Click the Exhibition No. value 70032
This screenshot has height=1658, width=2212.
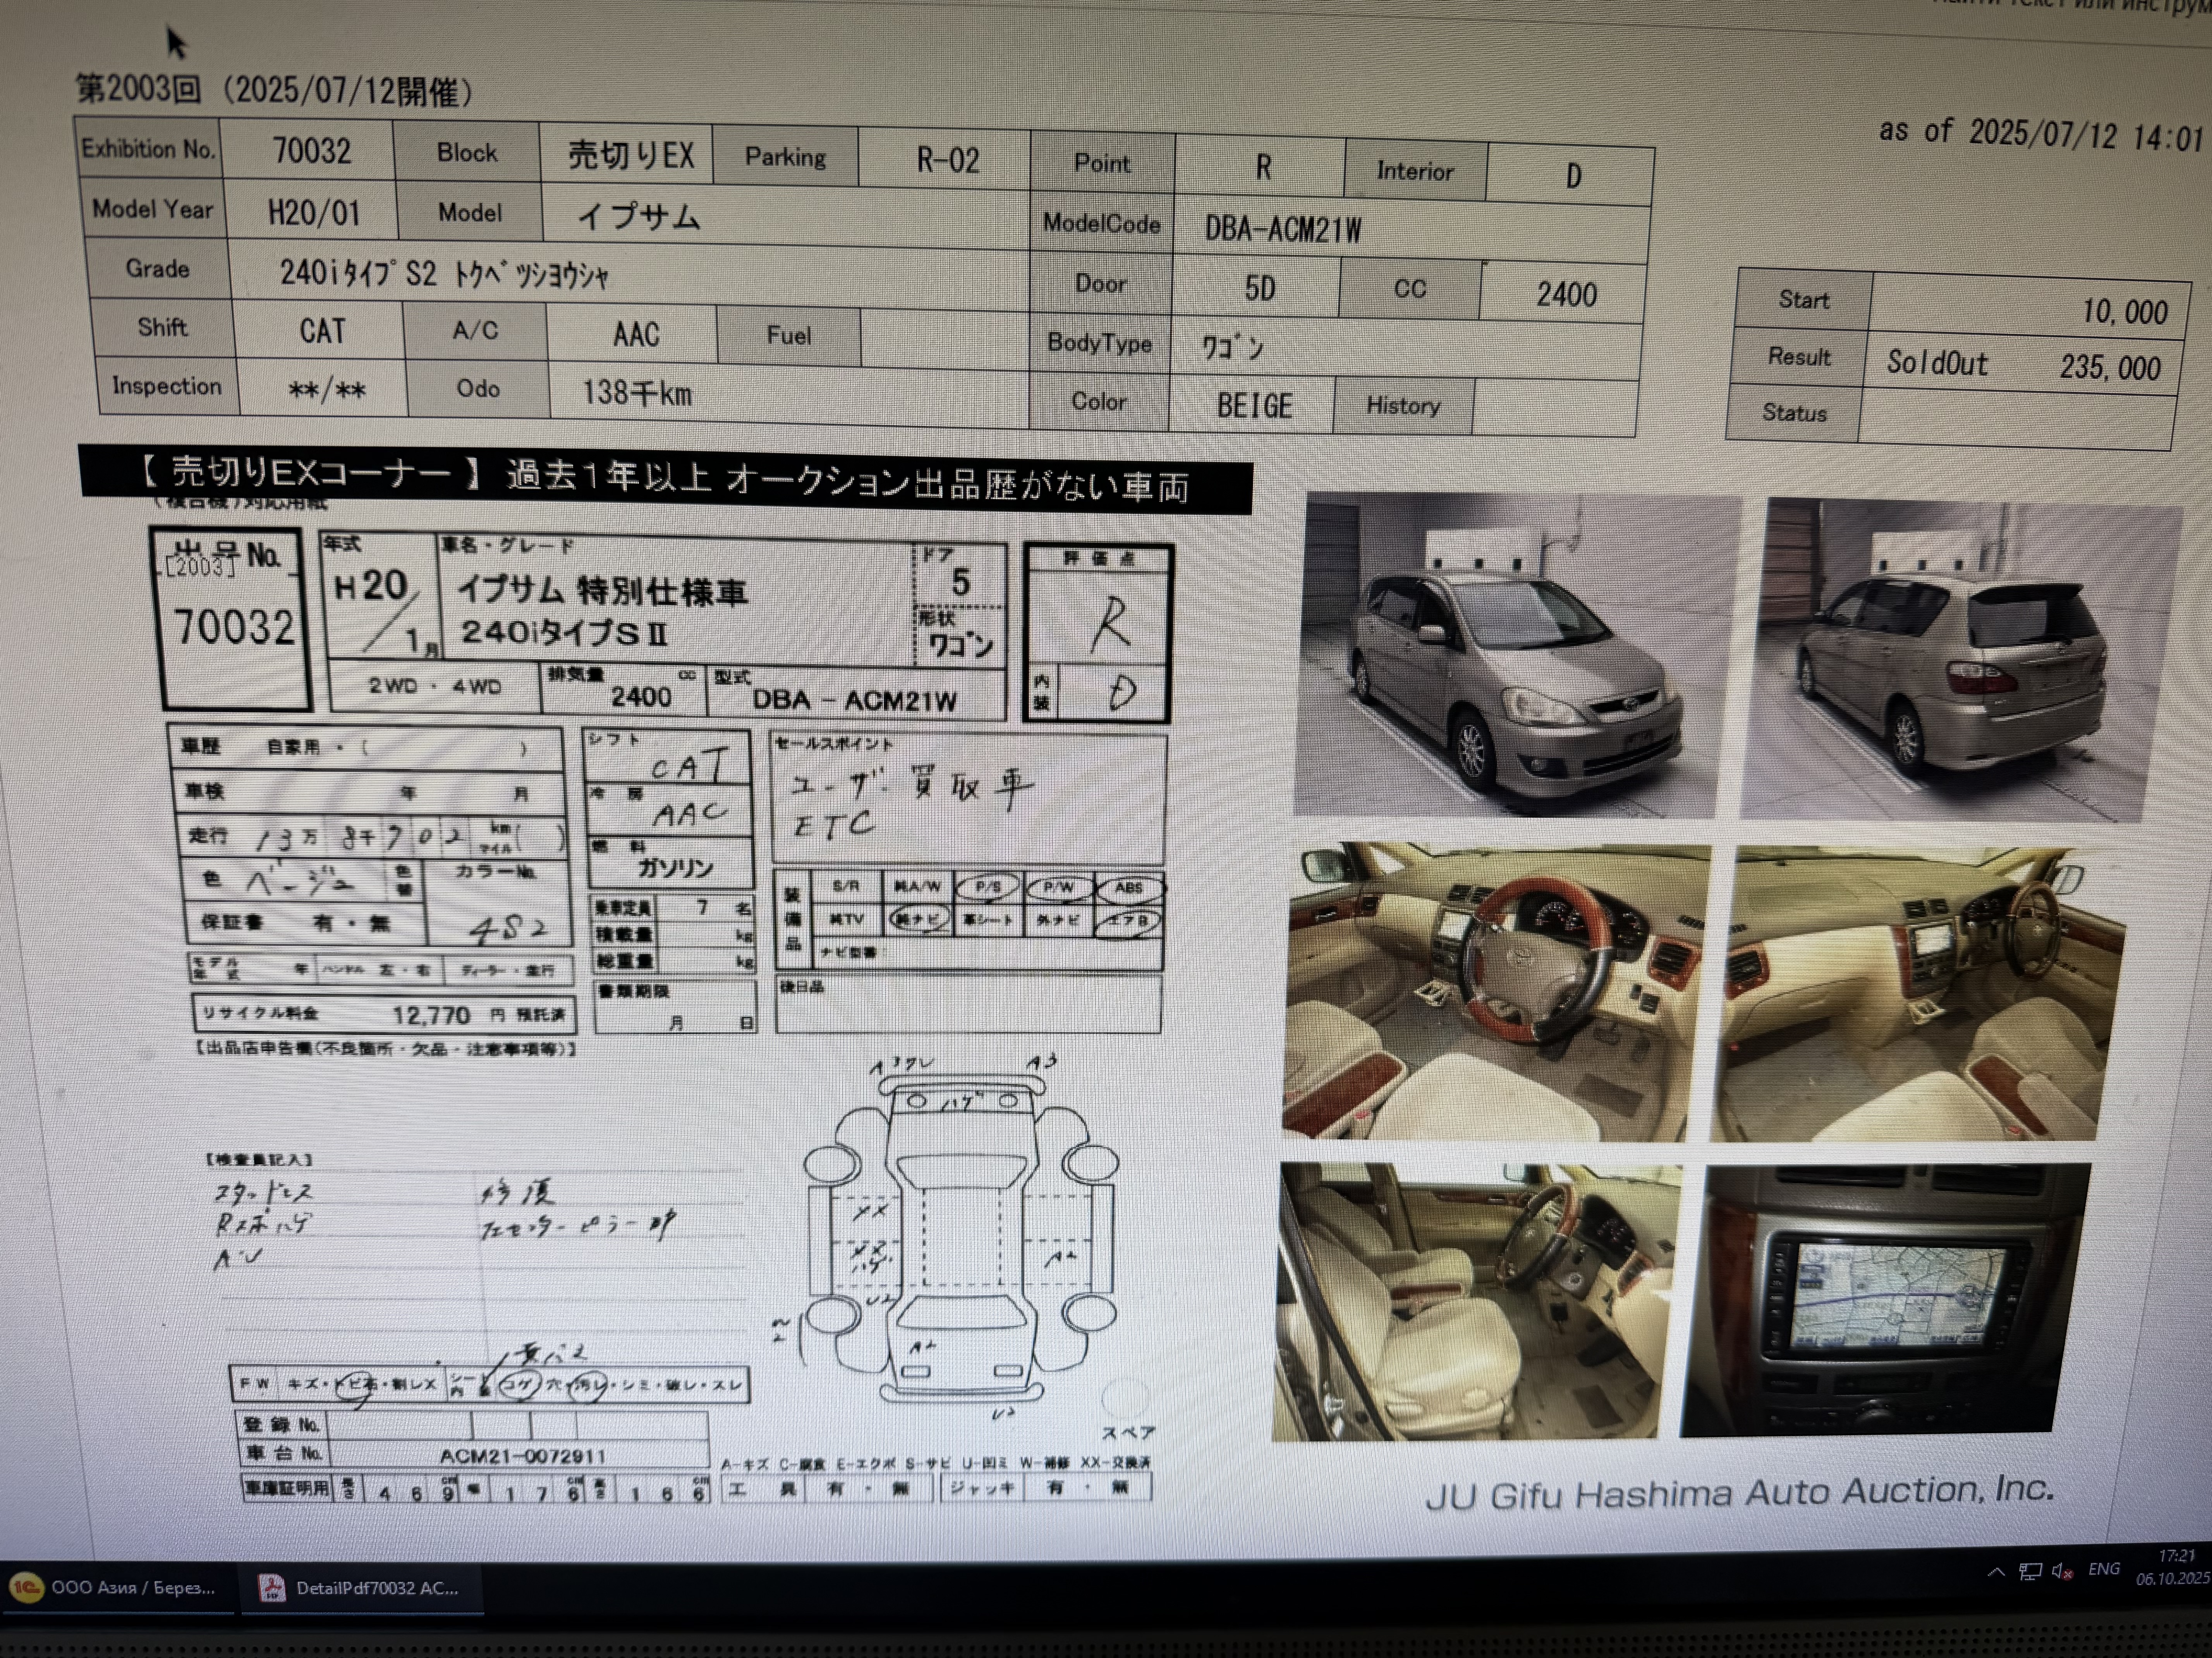311,152
